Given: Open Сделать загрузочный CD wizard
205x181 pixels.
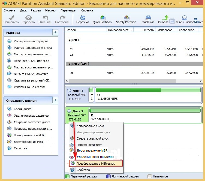Looking at the screenshot, I should [30, 80].
